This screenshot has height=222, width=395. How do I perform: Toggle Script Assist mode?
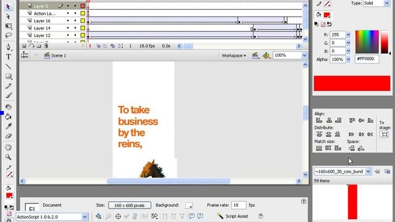(x=233, y=216)
